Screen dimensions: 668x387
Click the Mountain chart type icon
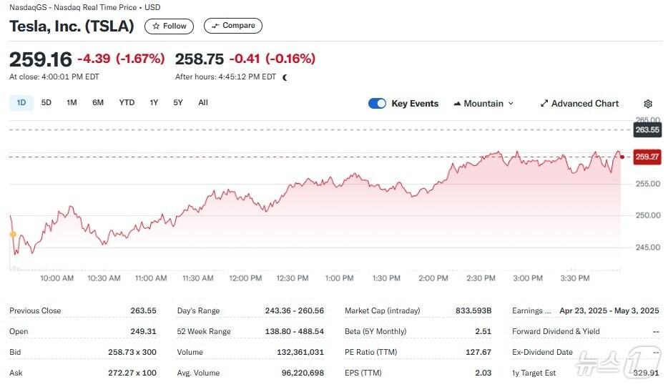(x=457, y=104)
